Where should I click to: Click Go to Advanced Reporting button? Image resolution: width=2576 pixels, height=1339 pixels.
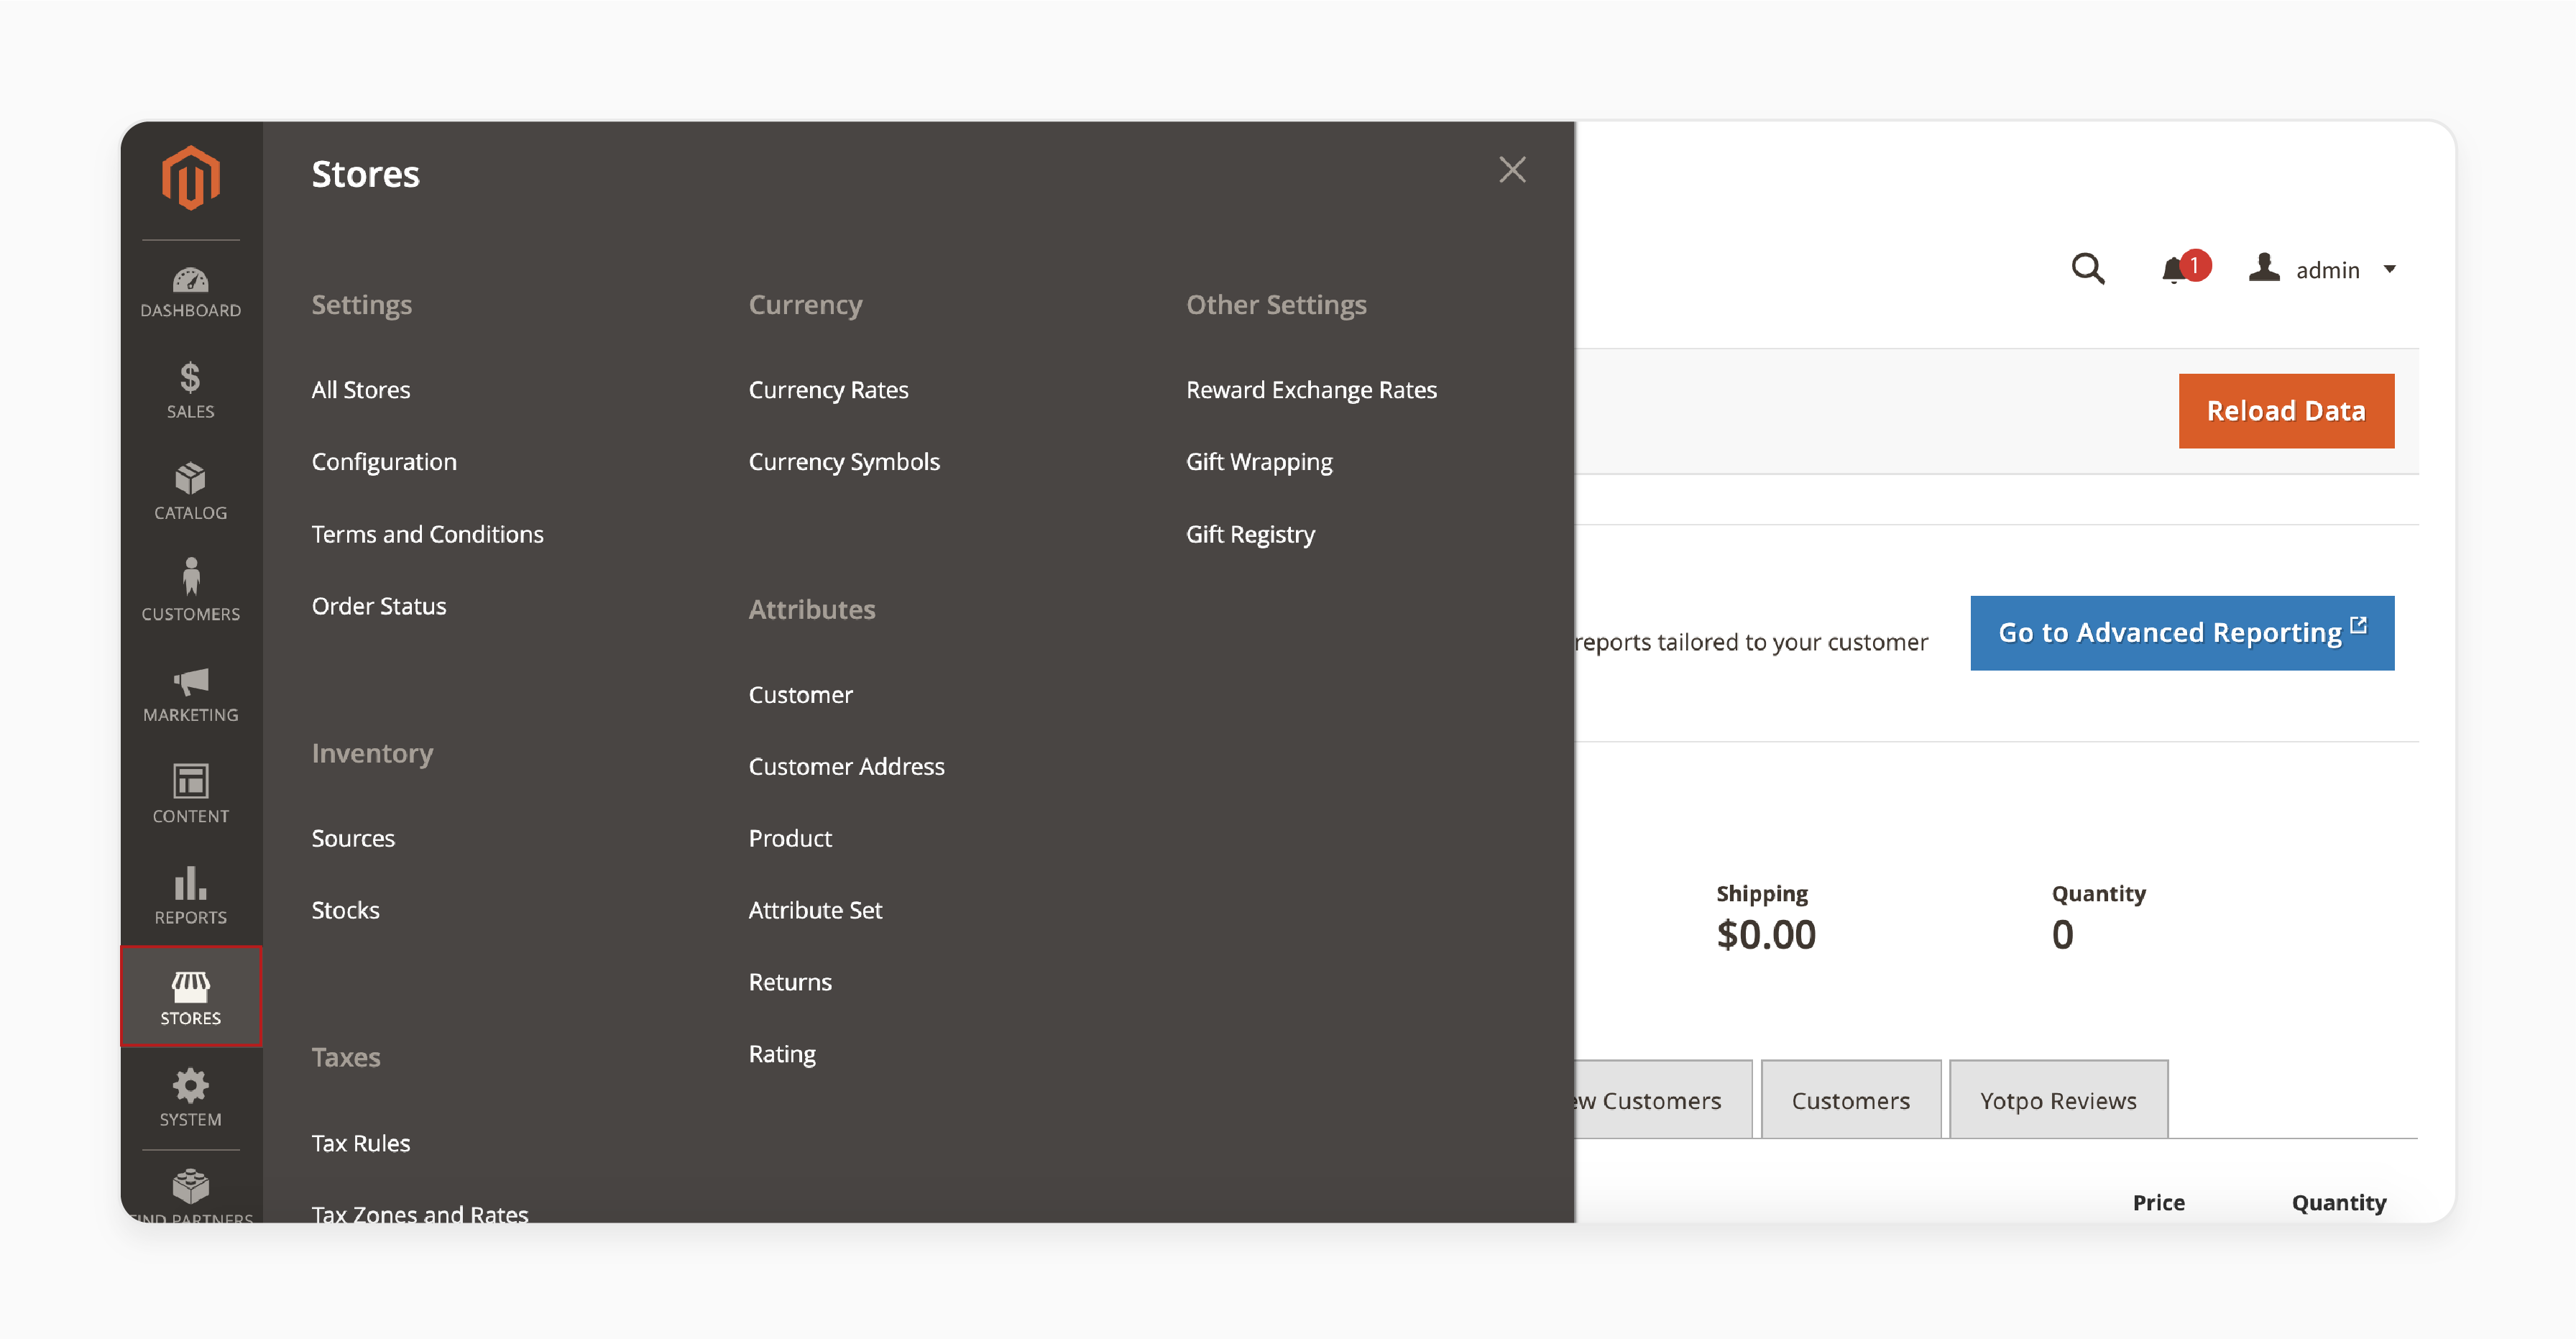click(2182, 633)
